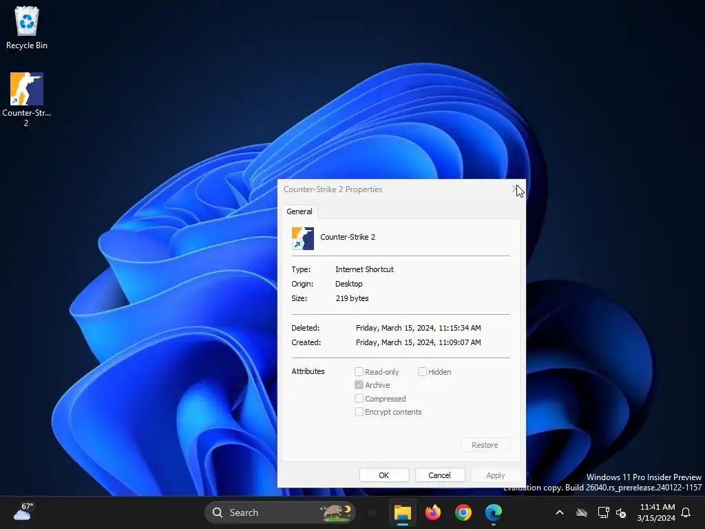Open File Explorer from the taskbar
Viewport: 705px width, 529px height.
coord(402,512)
